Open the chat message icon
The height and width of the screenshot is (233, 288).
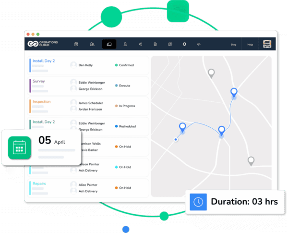tap(170, 44)
